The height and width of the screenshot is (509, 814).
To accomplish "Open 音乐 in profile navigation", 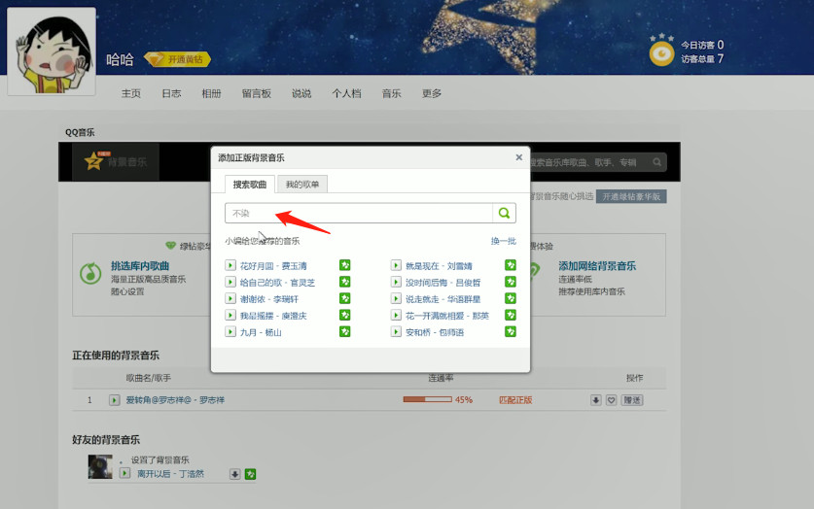I will coord(391,93).
